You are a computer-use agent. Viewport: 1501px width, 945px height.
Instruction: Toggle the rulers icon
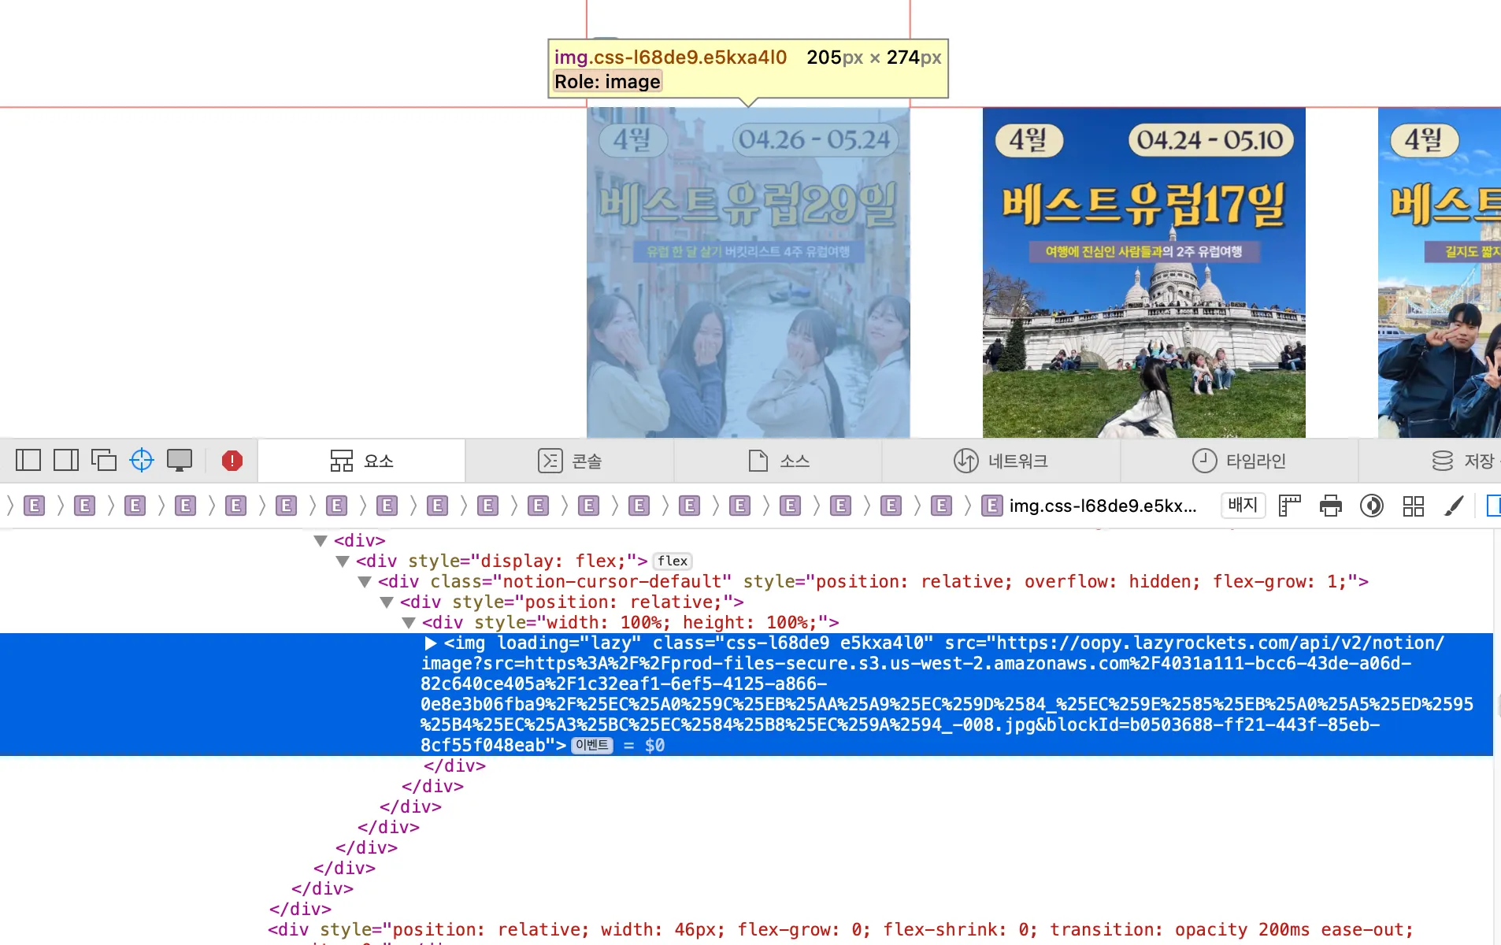pos(1289,506)
